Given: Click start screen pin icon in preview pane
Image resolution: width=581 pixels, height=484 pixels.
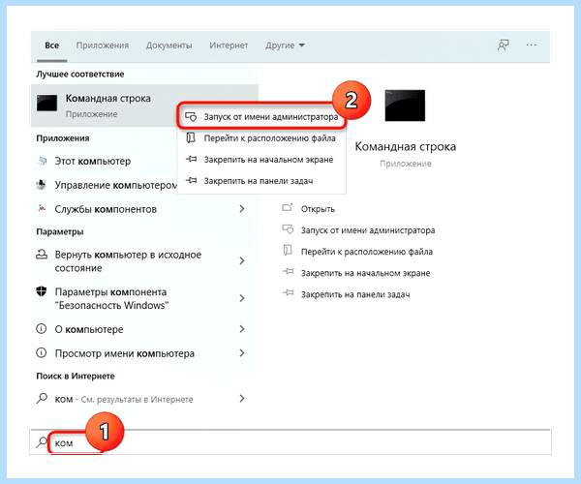Looking at the screenshot, I should (x=288, y=271).
